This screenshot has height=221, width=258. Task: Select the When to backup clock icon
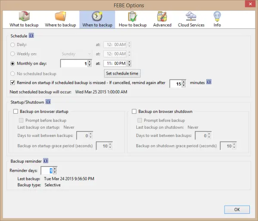(x=97, y=16)
